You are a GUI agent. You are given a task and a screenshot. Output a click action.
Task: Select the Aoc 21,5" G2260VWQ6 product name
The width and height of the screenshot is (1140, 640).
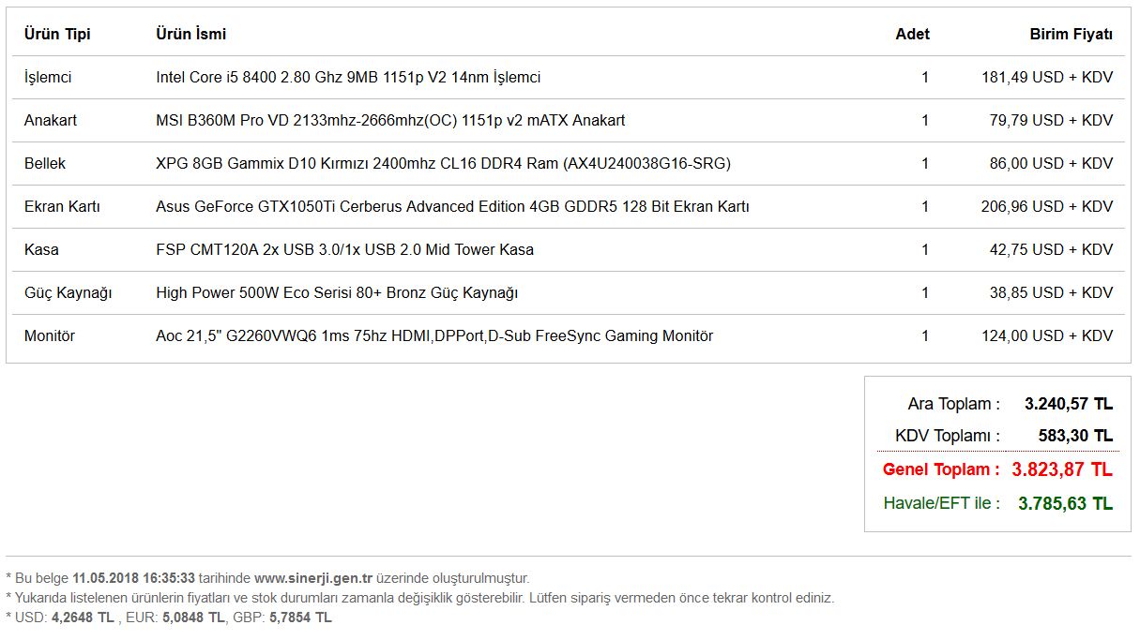tap(434, 335)
